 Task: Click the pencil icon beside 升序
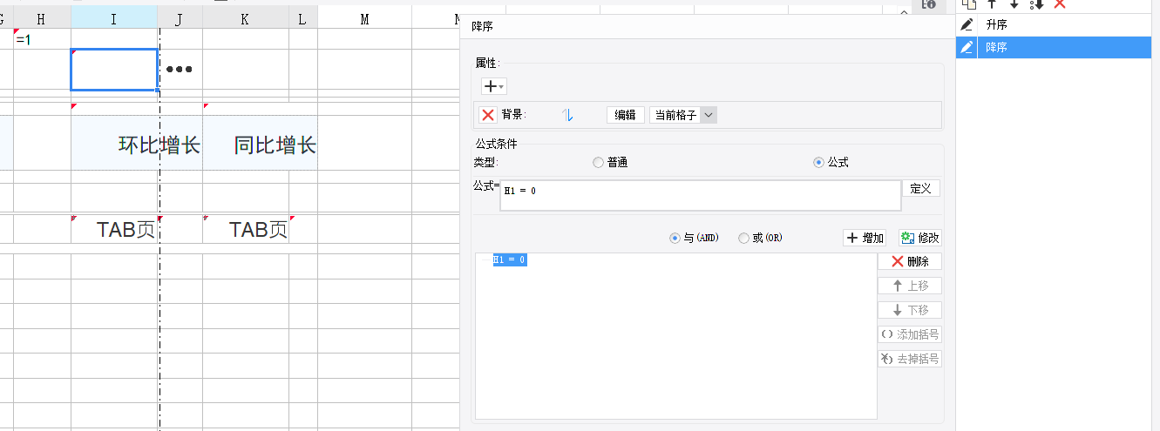point(967,25)
